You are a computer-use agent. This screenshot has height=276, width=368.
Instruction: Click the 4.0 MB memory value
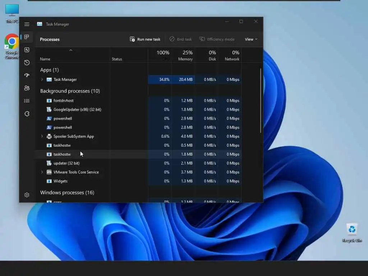point(187,136)
